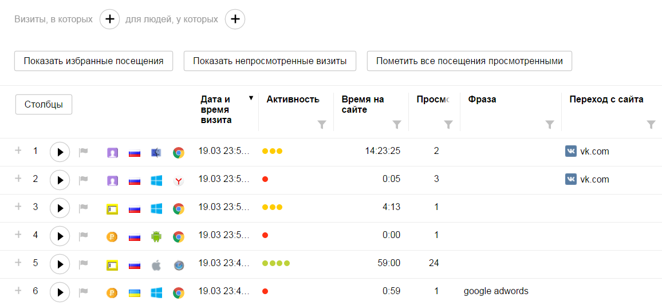The image size is (662, 305).
Task: Click Chrome browser icon in row 1
Action: click(179, 153)
